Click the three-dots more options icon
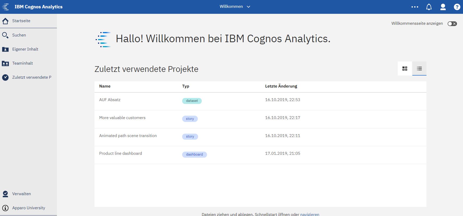The height and width of the screenshot is (216, 463). [x=415, y=7]
